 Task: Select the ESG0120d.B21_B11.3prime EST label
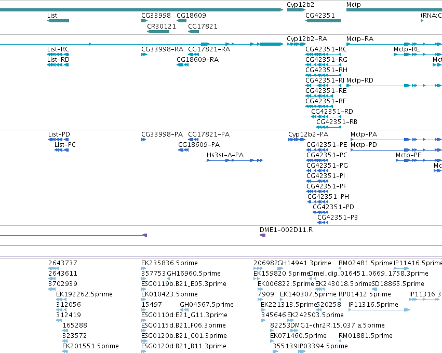pyautogui.click(x=184, y=346)
